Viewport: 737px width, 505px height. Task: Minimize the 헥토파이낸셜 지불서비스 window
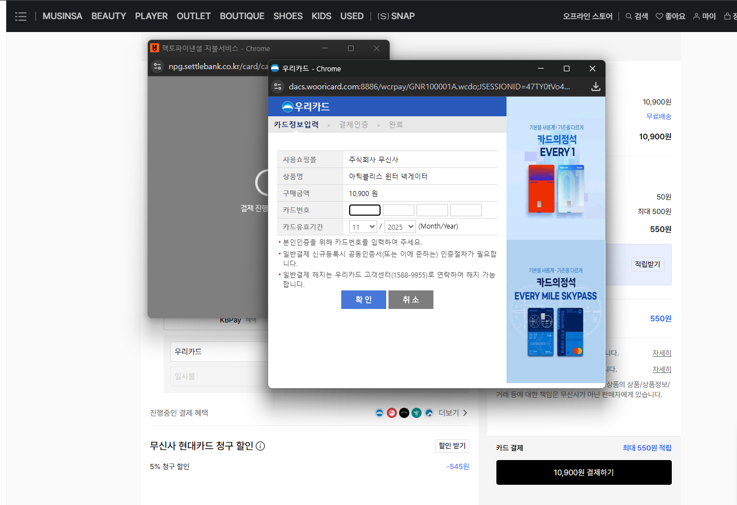pos(325,48)
